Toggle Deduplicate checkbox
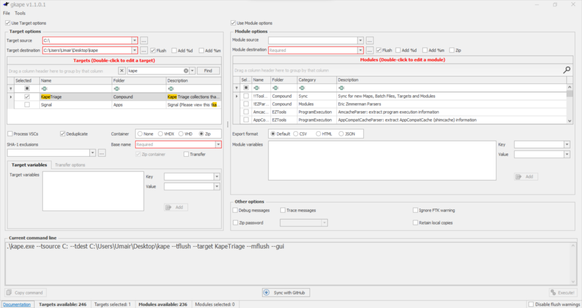 [63, 134]
